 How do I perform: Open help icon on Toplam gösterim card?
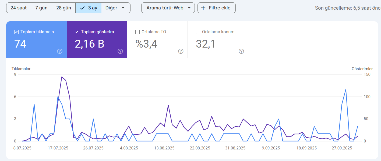120,51
